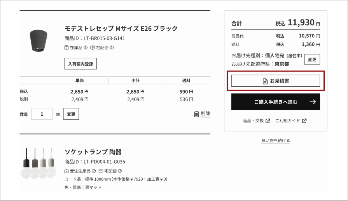
Task: Click the external link icon beside ご利用ガイド
Action: point(304,121)
